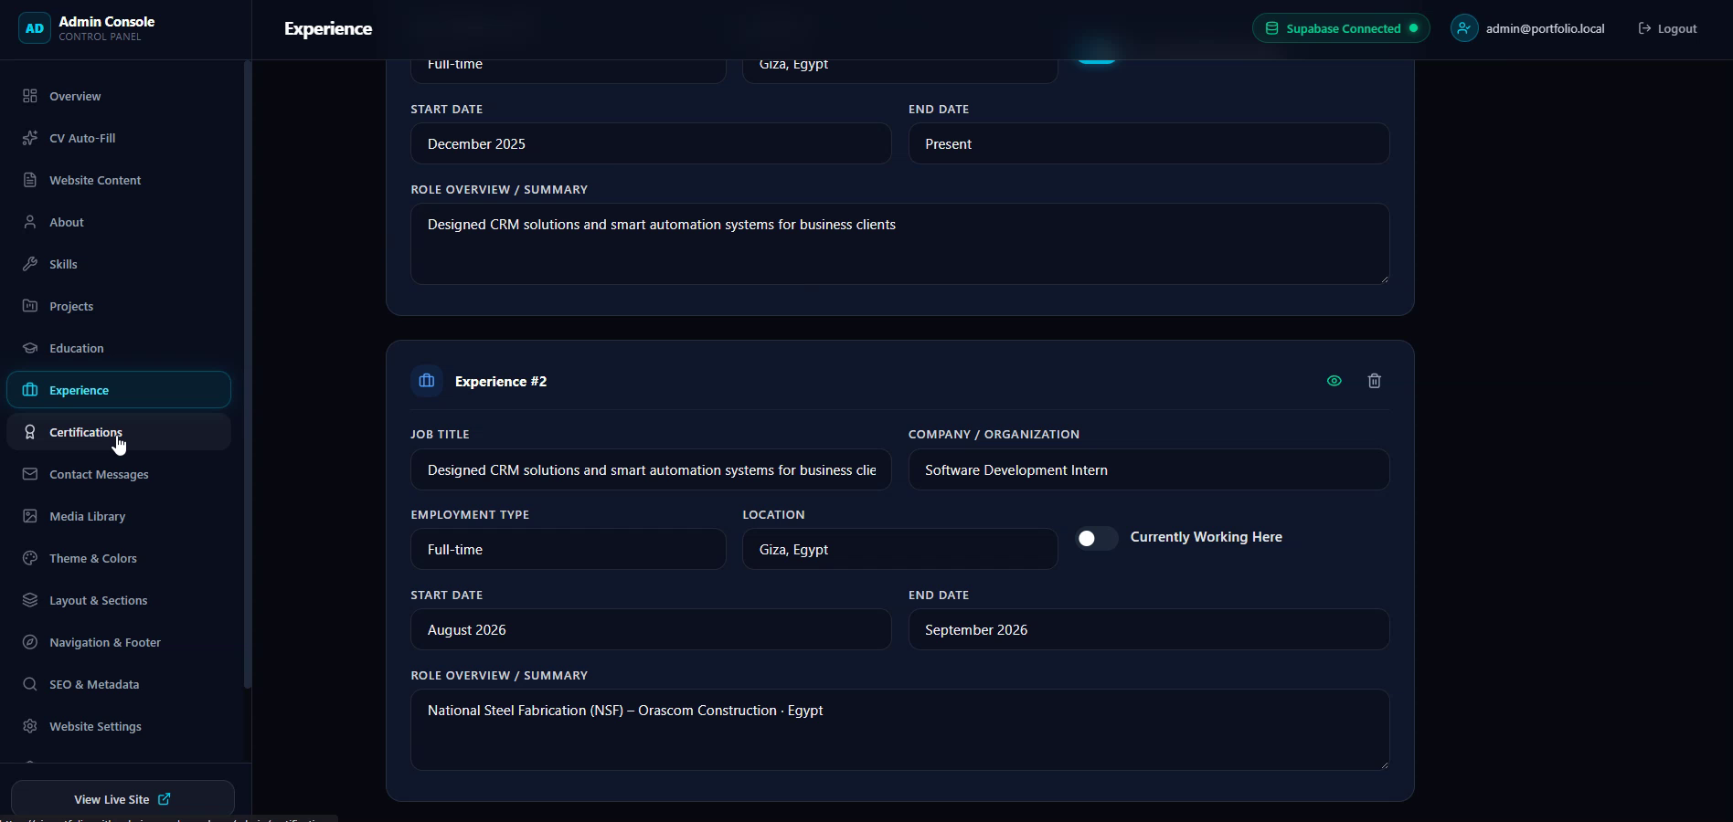Screen dimensions: 1733x822
Task: Click the September 2026 end date field
Action: pos(1149,630)
